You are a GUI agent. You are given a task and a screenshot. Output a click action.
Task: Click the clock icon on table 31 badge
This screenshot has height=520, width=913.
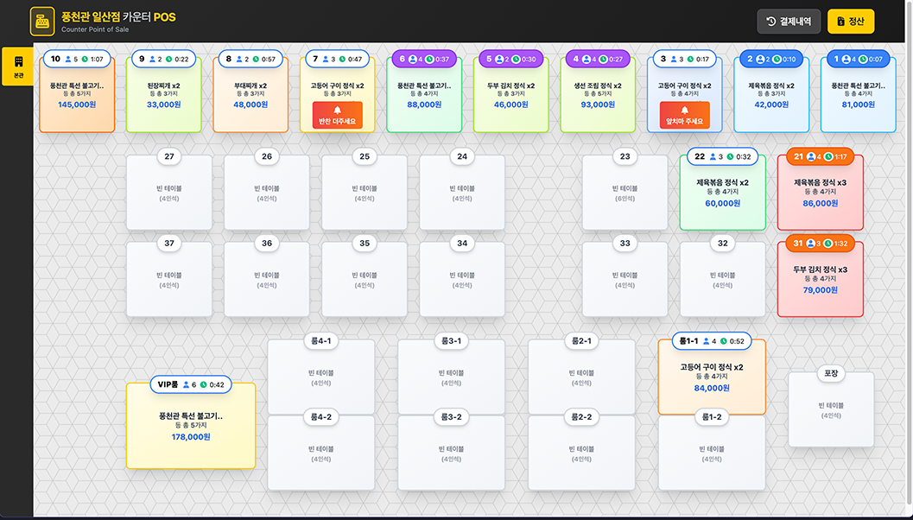pos(828,244)
